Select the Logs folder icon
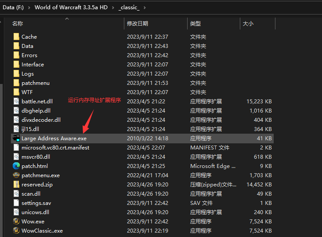The width and height of the screenshot is (322, 237). point(16,74)
